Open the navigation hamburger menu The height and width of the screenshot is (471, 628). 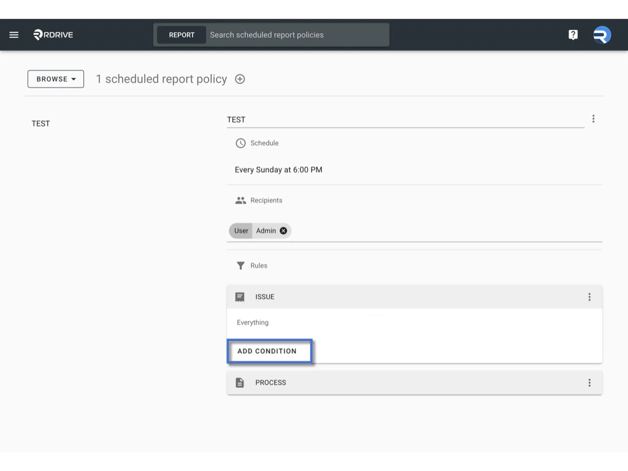pyautogui.click(x=13, y=34)
